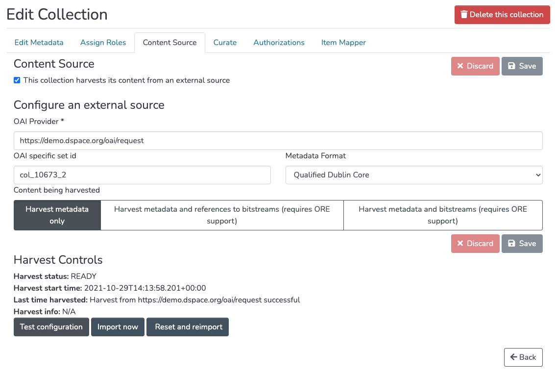This screenshot has width=555, height=375.
Task: Choose Harvest metadata and bitstreams option
Action: 442,215
